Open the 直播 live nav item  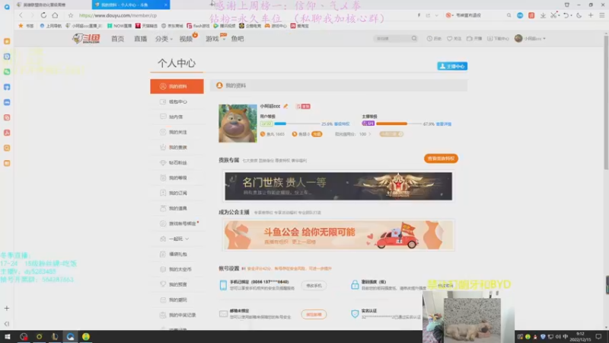(141, 39)
